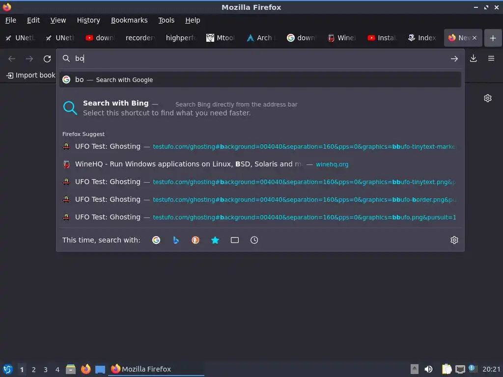Show desktop using the blue taskbar icon
The width and height of the screenshot is (503, 377).
coord(100,370)
